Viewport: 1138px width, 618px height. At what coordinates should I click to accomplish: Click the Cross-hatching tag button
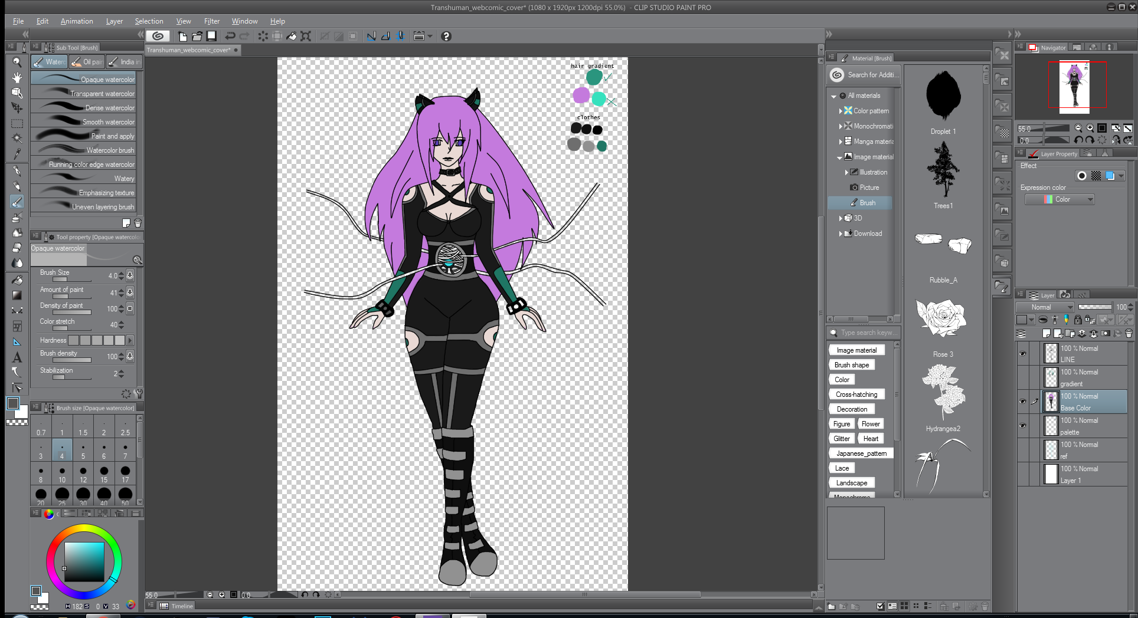pyautogui.click(x=856, y=395)
